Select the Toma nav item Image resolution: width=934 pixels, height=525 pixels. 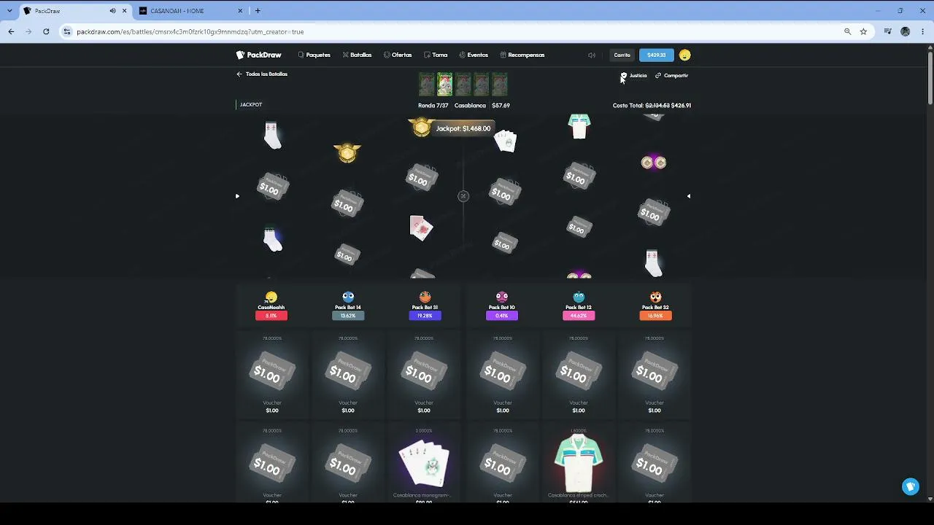pyautogui.click(x=436, y=55)
